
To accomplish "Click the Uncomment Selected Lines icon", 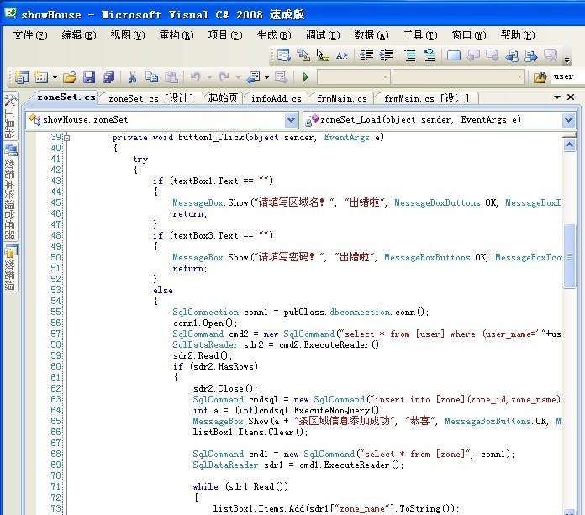I will (430, 55).
